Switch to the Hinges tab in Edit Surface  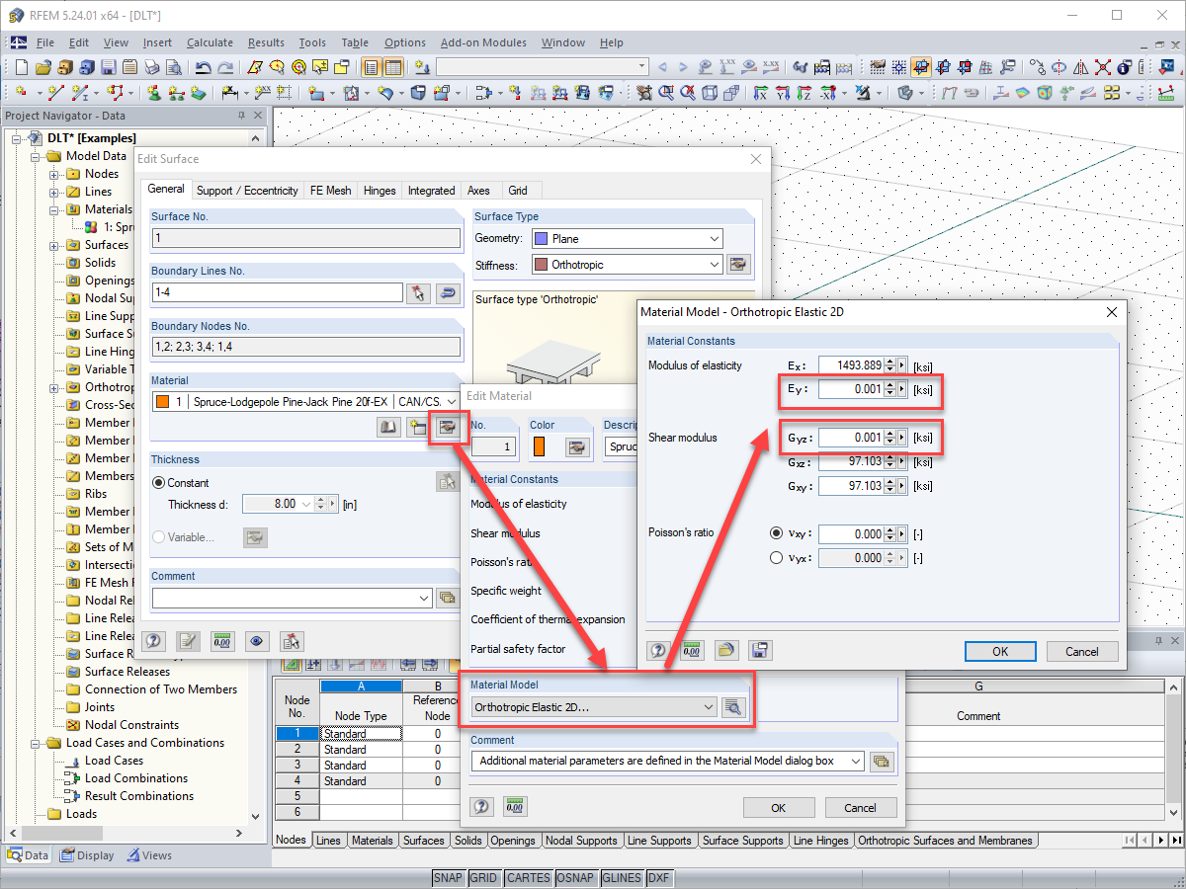[x=380, y=191]
